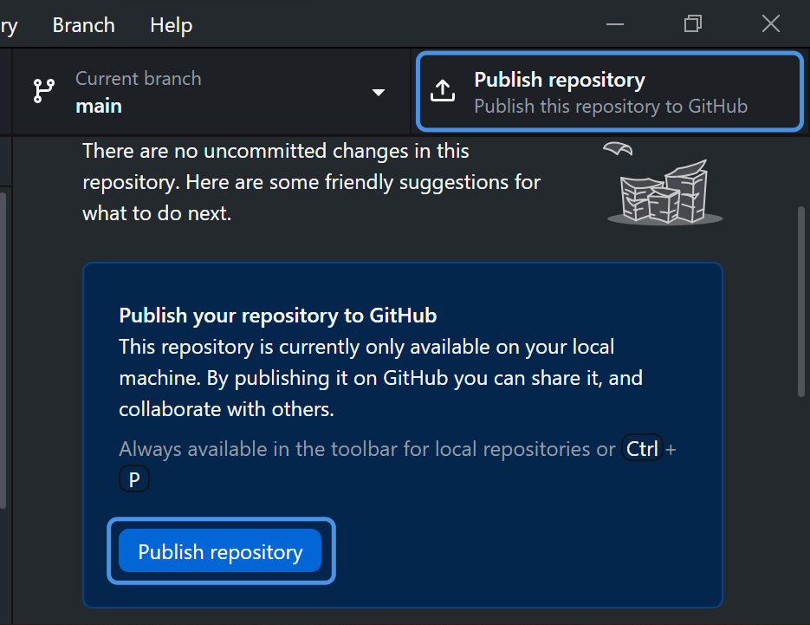Screen dimensions: 810x625
Task: Click the left panel's vertical scrollbar
Action: (3, 347)
